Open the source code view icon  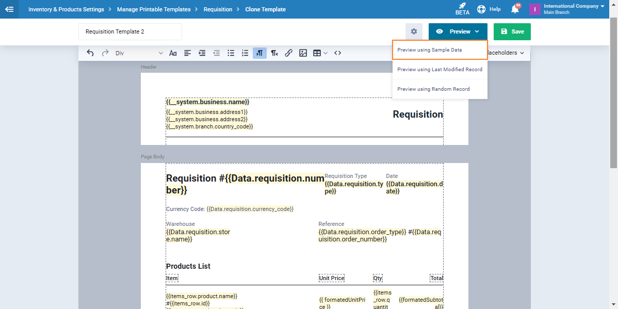click(x=338, y=53)
